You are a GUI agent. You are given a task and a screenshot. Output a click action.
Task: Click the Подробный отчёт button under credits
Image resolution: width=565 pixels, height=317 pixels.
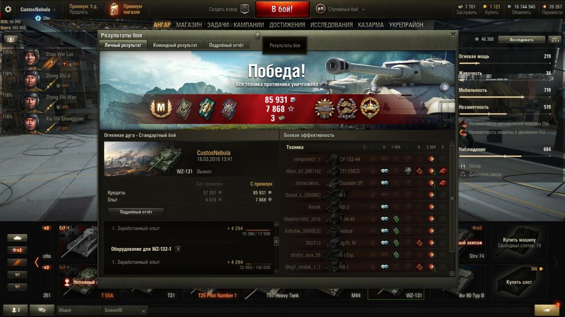[x=136, y=212]
